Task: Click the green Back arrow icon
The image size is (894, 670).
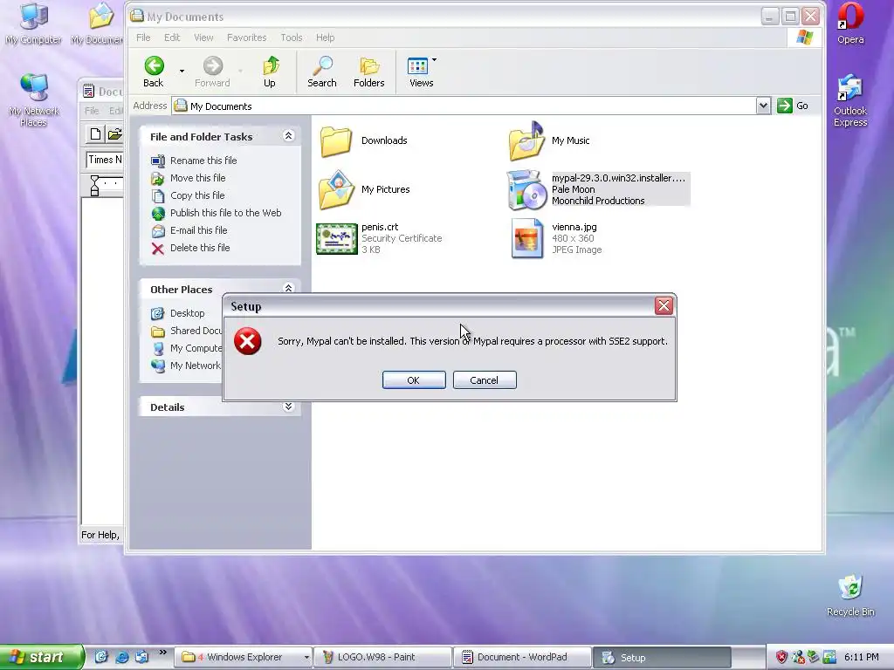Action: click(x=154, y=66)
